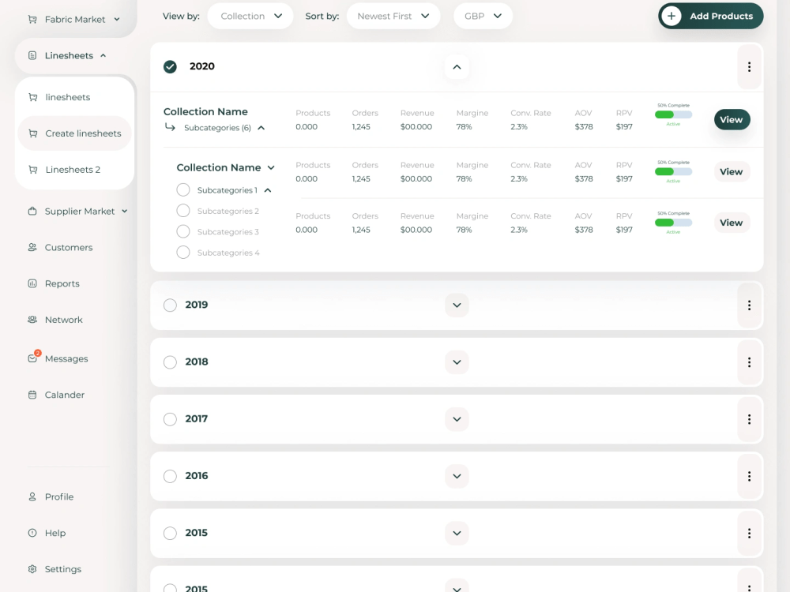Image resolution: width=790 pixels, height=592 pixels.
Task: Open the GBP currency dropdown
Action: coord(483,15)
